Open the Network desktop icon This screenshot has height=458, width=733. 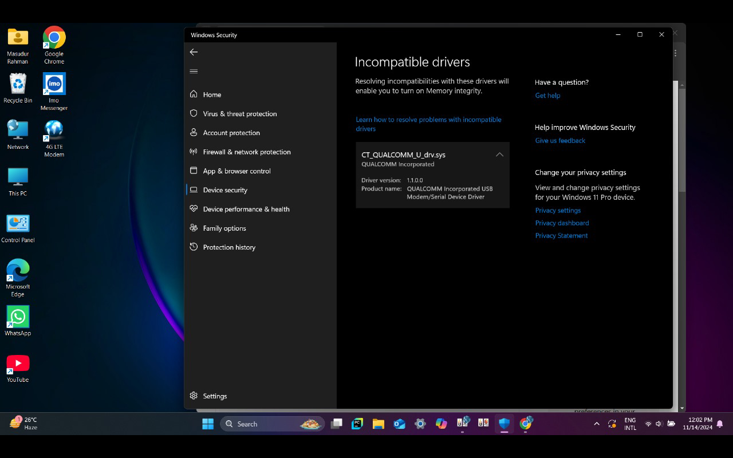[x=18, y=135]
